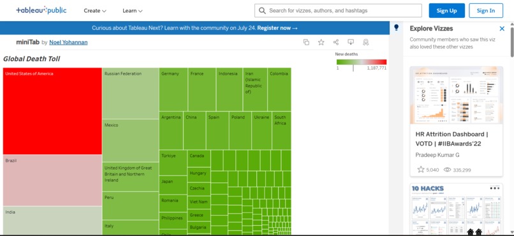514x236 pixels.
Task: Click the award ribbon icon
Action: [x=366, y=42]
